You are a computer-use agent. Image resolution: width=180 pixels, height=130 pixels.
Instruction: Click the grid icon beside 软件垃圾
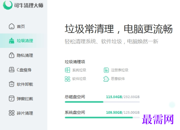(67, 79)
